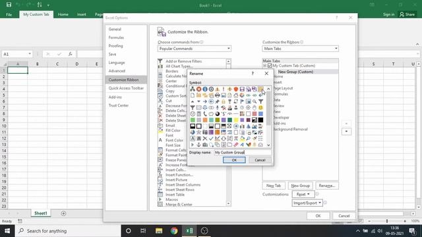Choose the orange shield symbol
422x237 pixels.
click(x=236, y=89)
